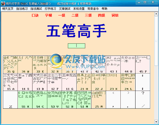Click the 15 A key cell
The image size is (159, 125).
(x=10, y=82)
